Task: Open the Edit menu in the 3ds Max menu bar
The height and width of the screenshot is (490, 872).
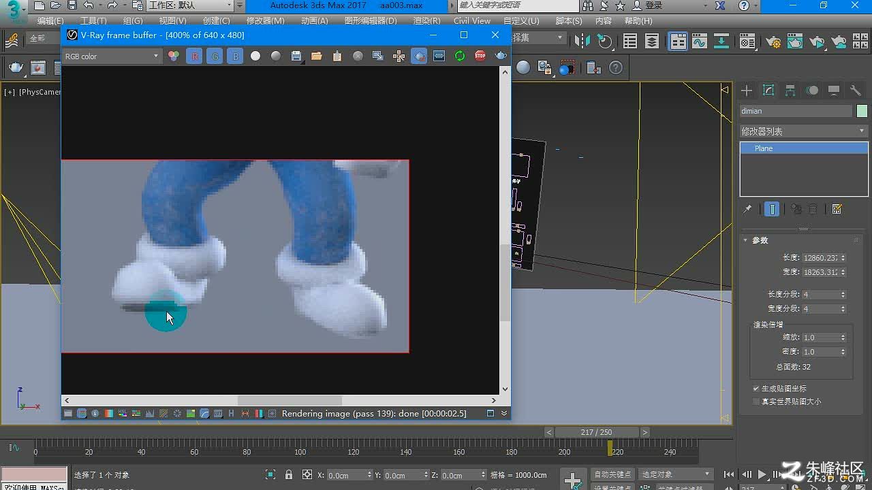Action: (x=50, y=21)
